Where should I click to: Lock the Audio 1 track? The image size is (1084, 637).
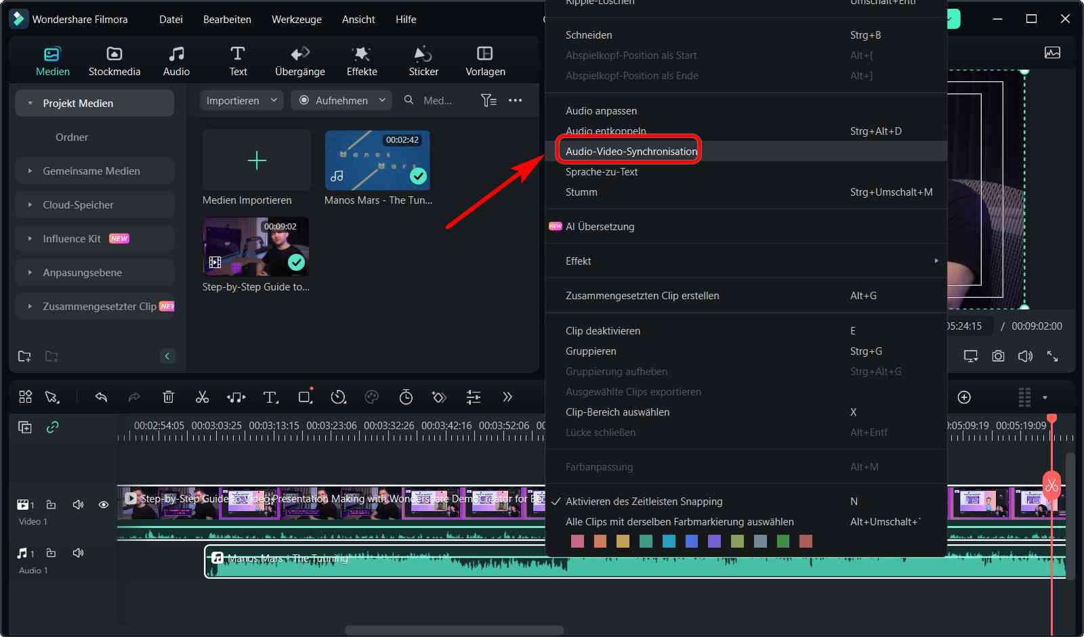(51, 553)
